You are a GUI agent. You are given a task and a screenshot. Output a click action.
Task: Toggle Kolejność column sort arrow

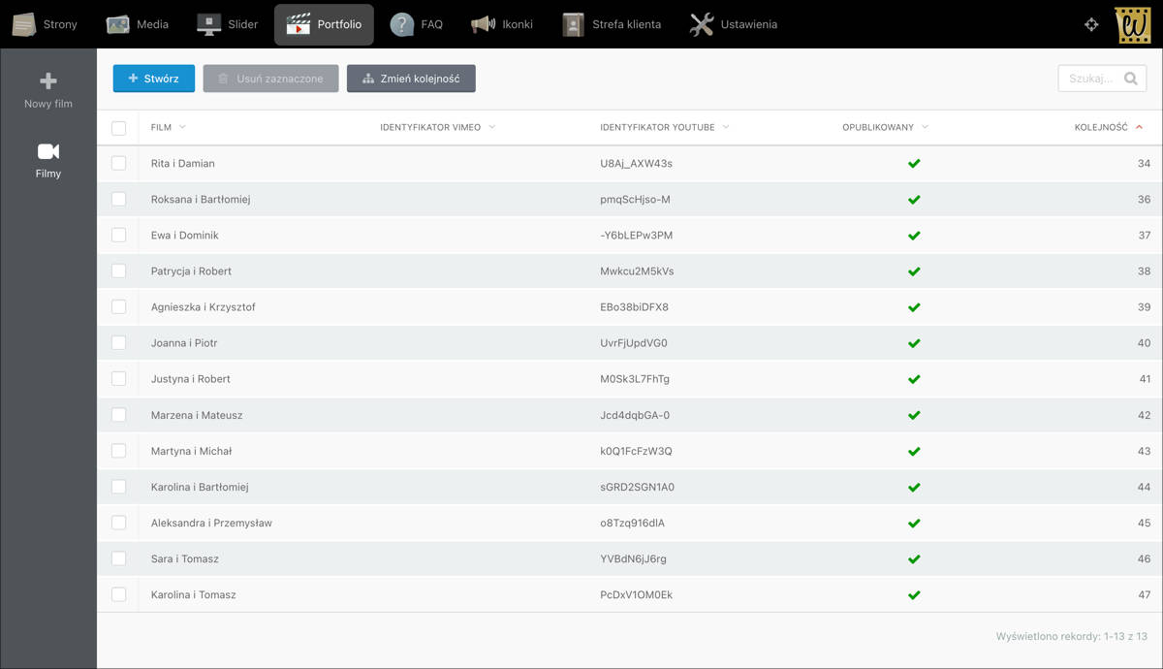click(1139, 127)
